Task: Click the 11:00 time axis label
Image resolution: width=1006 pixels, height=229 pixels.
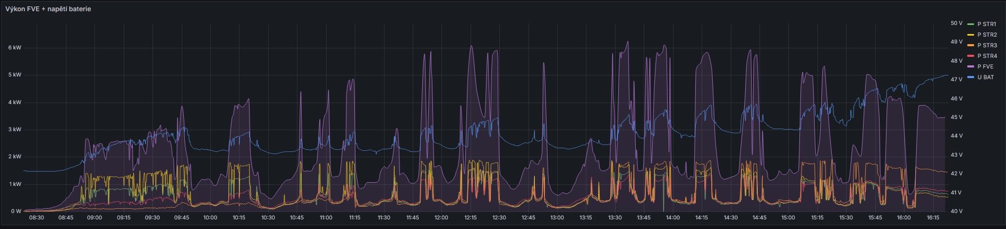Action: 326,218
